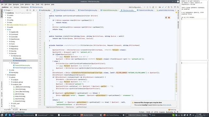
Task: Expand the Utils folder
Action: (x=8, y=70)
